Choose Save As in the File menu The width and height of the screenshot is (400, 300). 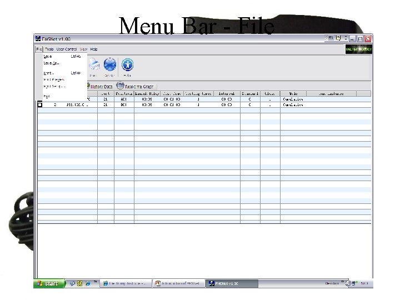pyautogui.click(x=62, y=63)
